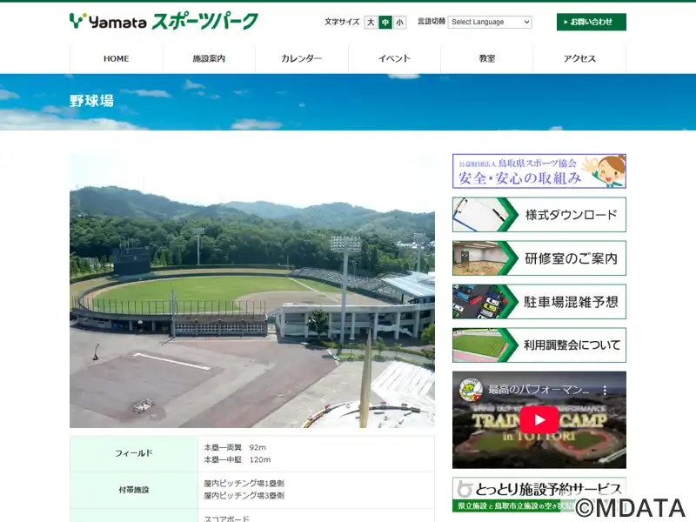Click 屋内ピッチング場3塁側 text
Image resolution: width=696 pixels, height=522 pixels.
pyautogui.click(x=244, y=496)
